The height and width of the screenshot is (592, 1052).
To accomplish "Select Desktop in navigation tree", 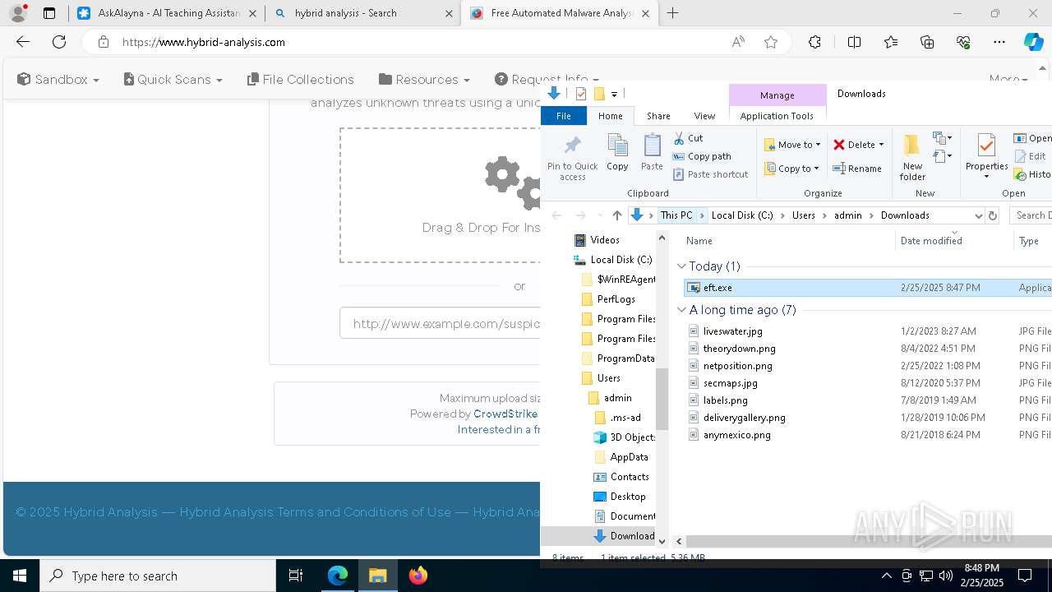I will coord(627,497).
